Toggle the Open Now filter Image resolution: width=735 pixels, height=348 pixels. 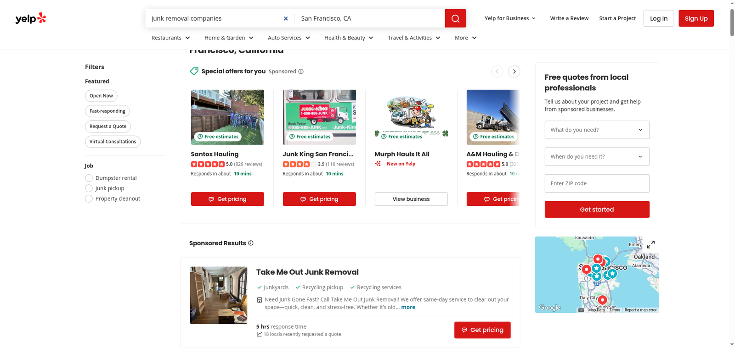101,96
